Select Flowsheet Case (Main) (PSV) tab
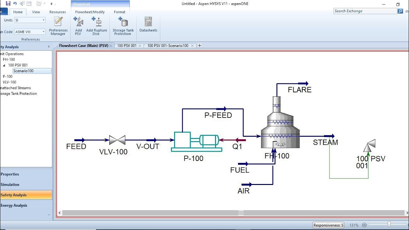The width and height of the screenshot is (409, 230). 84,46
